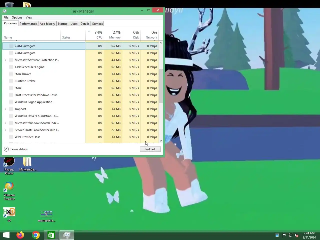Open the View menu

29,17
